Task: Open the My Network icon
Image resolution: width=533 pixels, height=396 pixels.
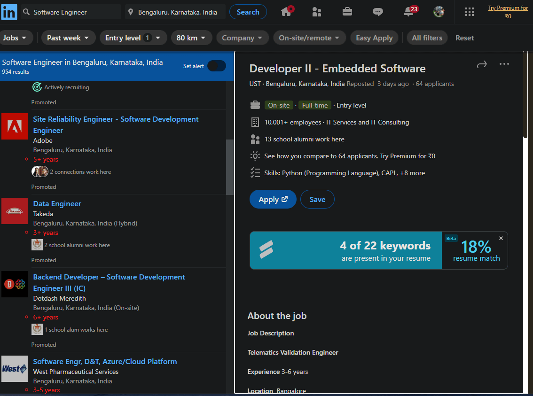Action: (317, 12)
